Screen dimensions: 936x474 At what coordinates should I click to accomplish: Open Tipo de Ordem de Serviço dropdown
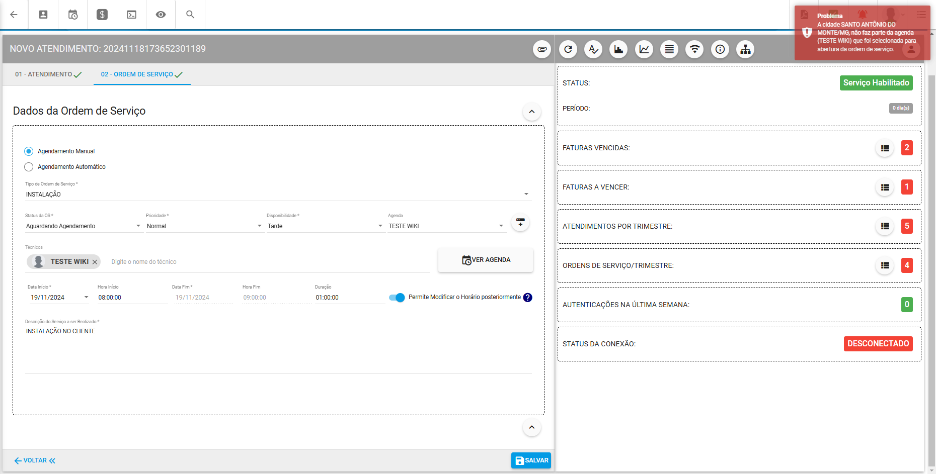coord(278,195)
